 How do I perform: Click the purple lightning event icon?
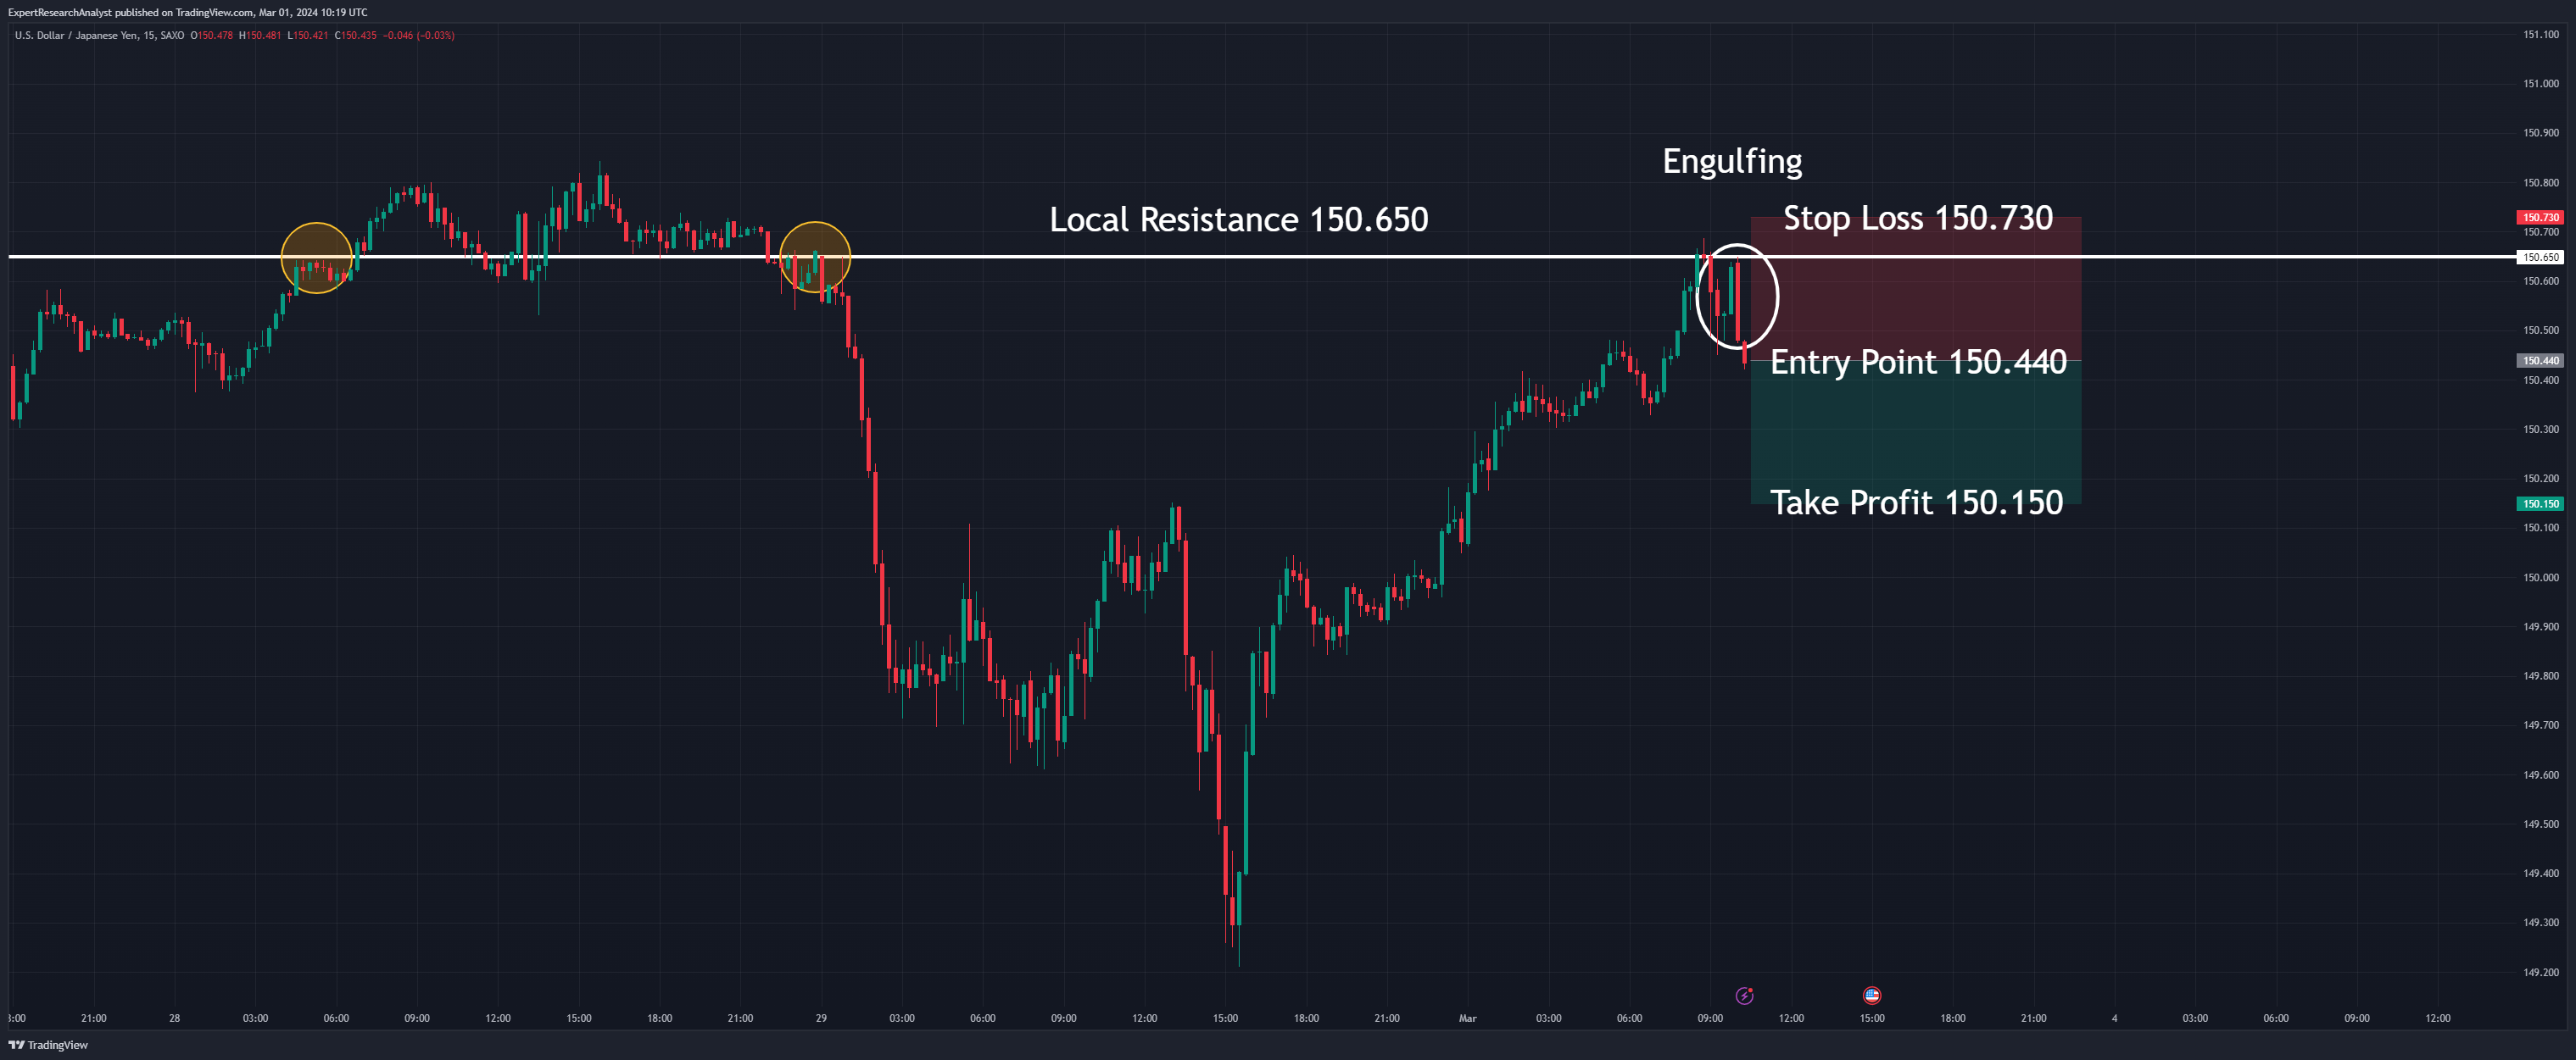click(x=1744, y=995)
